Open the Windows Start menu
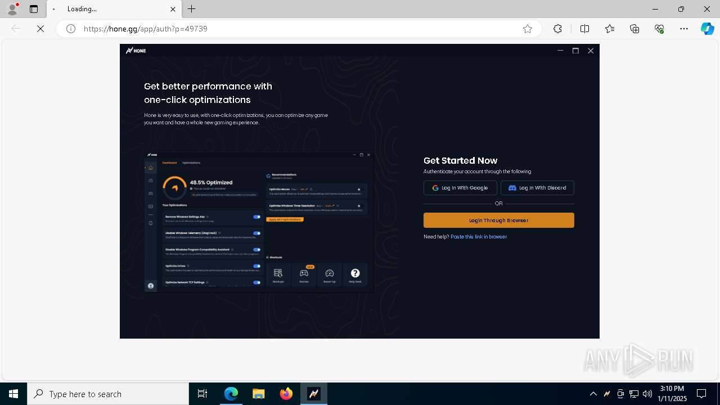The image size is (720, 405). [13, 394]
